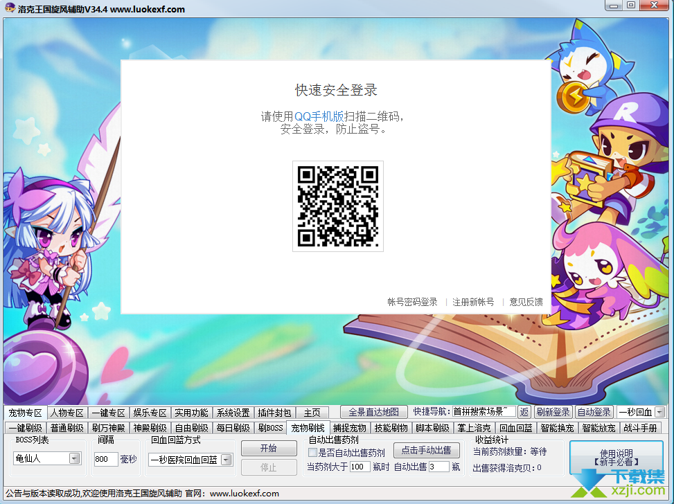674x504 pixels.
Task: Select the 实用功能 tab
Action: pos(192,413)
